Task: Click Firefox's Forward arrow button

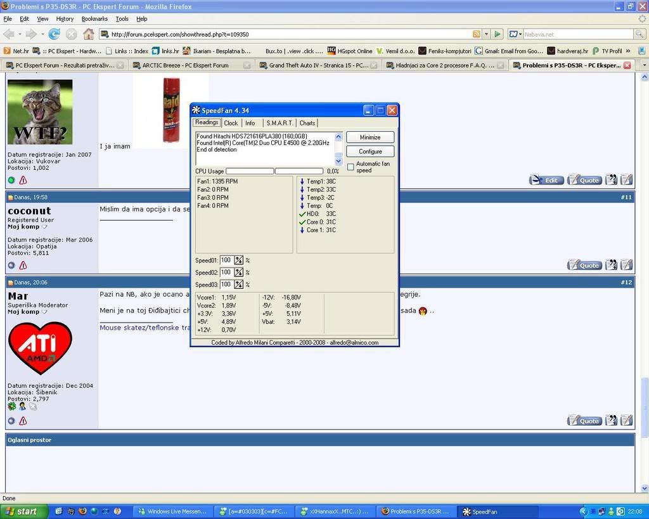Action: 31,34
